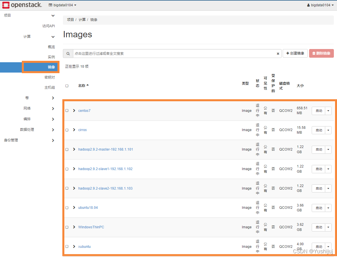Click the 删除镜像 delete images button
337x257 pixels.
click(321, 53)
